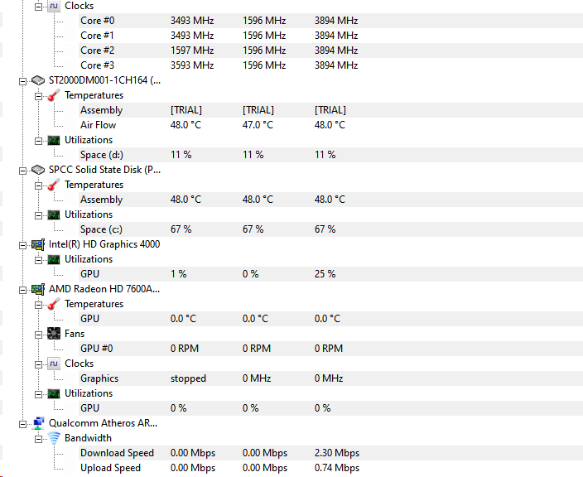This screenshot has width=583, height=477.
Task: Select the Space (c:) utilization row
Action: (x=104, y=229)
